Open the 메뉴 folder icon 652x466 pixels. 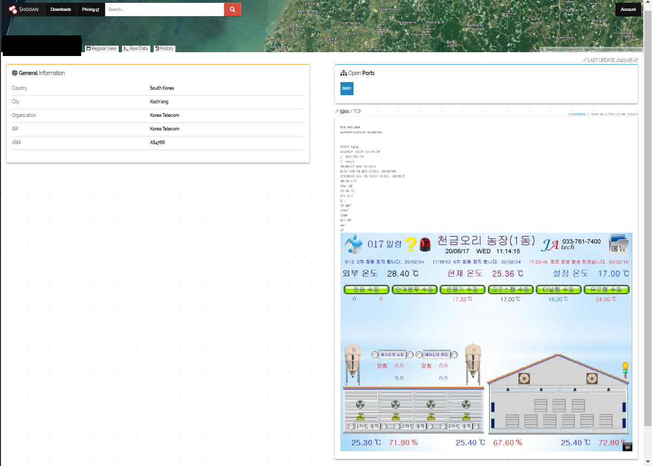618,244
